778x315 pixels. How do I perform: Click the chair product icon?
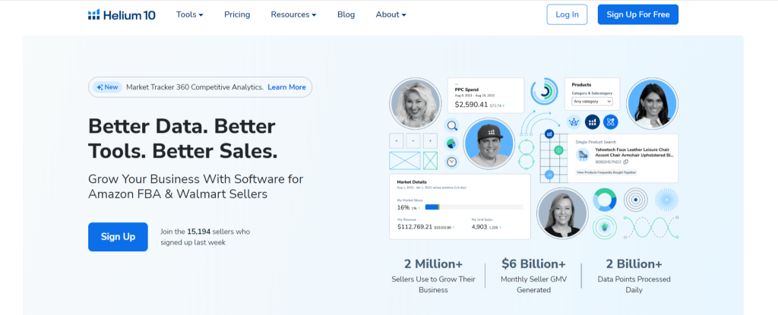coord(583,155)
